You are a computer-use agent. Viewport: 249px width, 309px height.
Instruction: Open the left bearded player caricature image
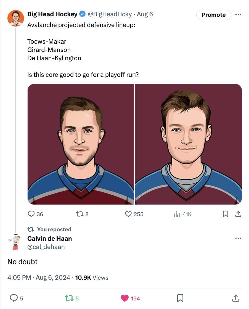[81, 144]
